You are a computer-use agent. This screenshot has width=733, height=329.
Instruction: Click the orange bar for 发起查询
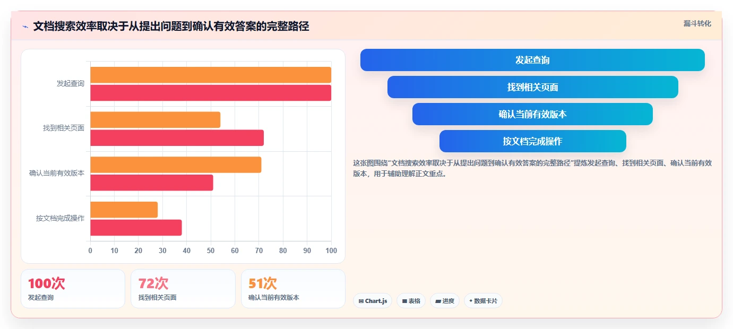211,75
